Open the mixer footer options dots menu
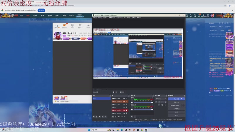Image resolution: width=235 pixels, height=132 pixels. point(135,116)
